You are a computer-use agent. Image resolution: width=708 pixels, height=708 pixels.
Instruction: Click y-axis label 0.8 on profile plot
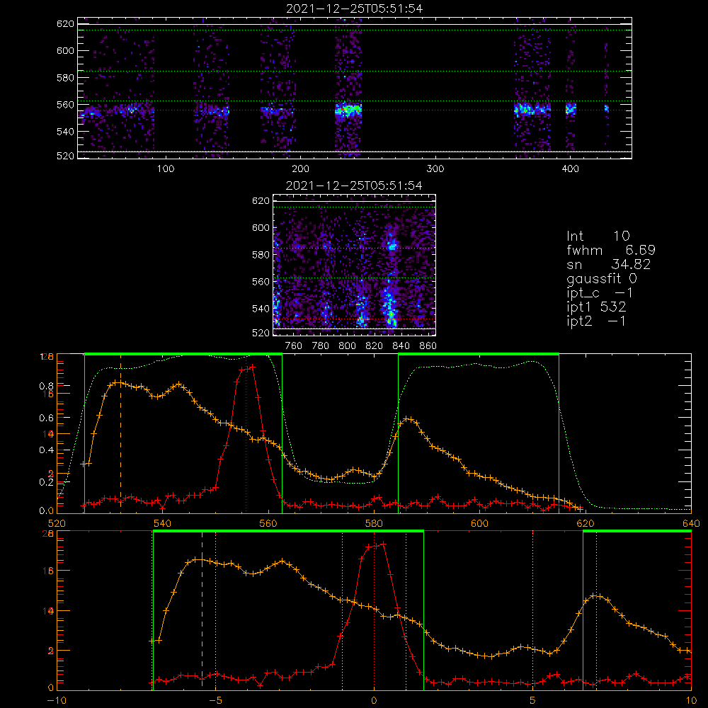click(46, 386)
